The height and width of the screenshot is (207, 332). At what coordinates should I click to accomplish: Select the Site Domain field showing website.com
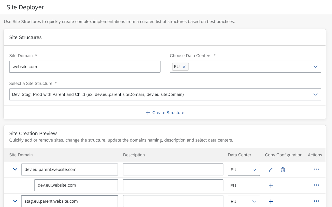85,66
